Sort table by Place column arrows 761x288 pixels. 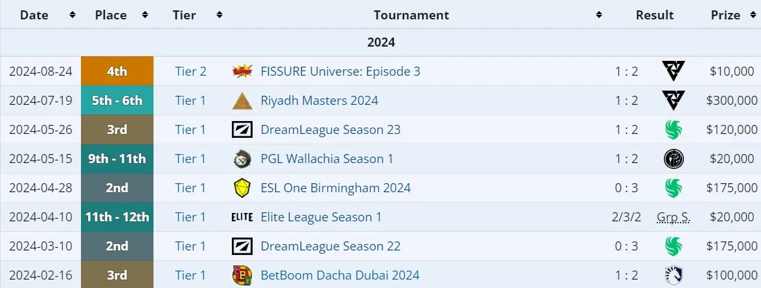click(x=144, y=15)
